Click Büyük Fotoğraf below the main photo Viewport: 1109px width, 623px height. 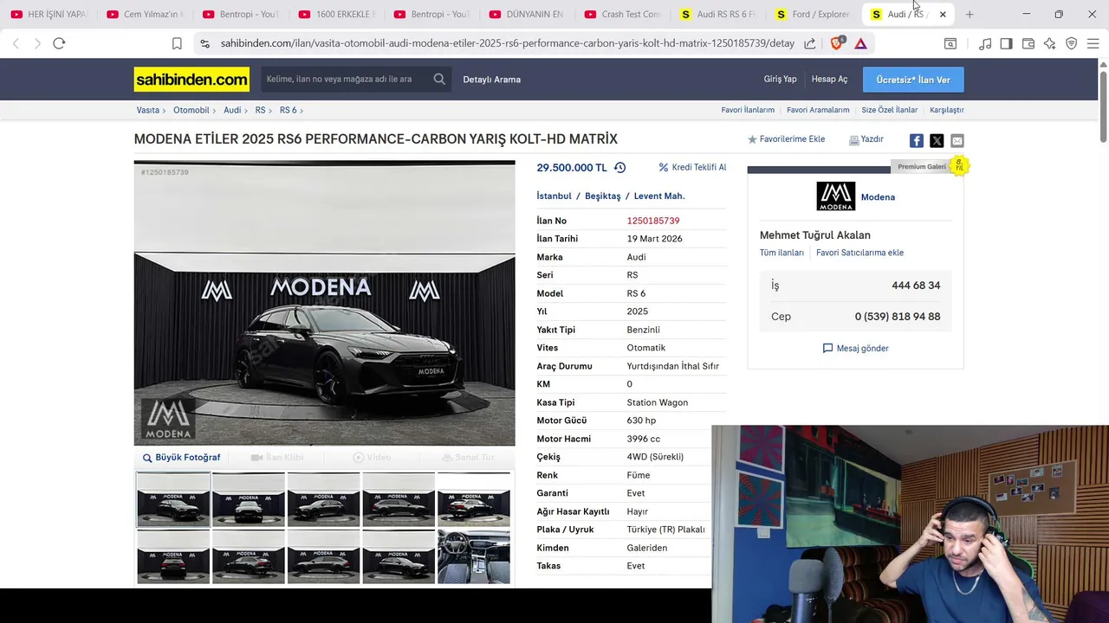(x=182, y=458)
